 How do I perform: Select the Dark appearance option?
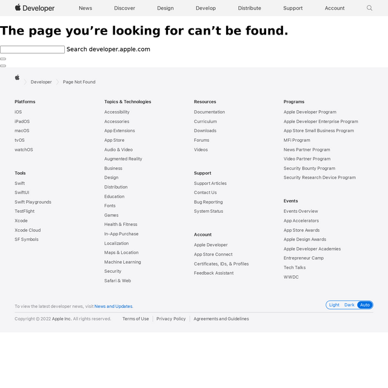349,305
